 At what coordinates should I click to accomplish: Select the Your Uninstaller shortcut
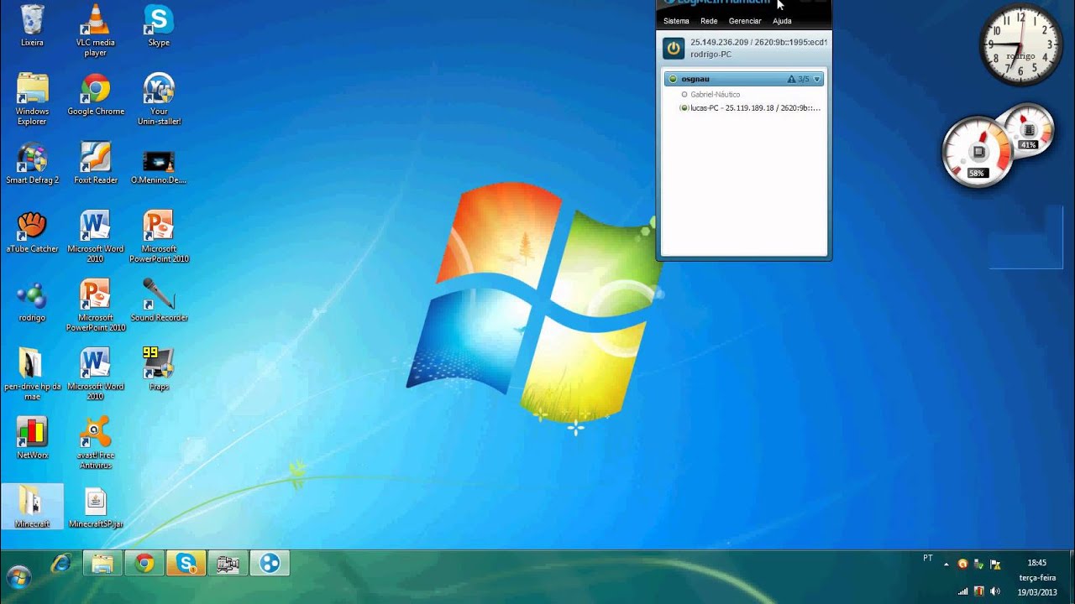pyautogui.click(x=159, y=99)
